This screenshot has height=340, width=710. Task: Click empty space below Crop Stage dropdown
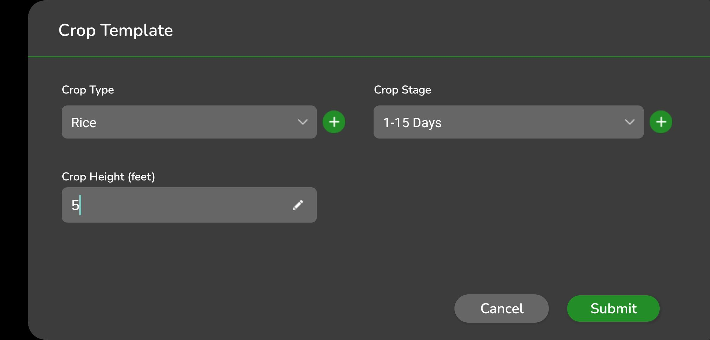(x=508, y=205)
